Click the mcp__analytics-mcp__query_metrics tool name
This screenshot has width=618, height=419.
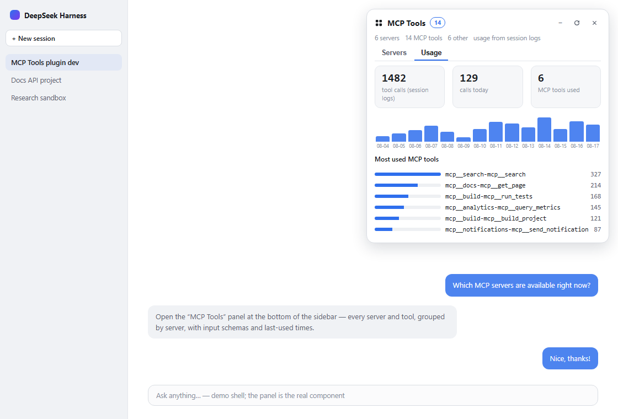point(503,207)
